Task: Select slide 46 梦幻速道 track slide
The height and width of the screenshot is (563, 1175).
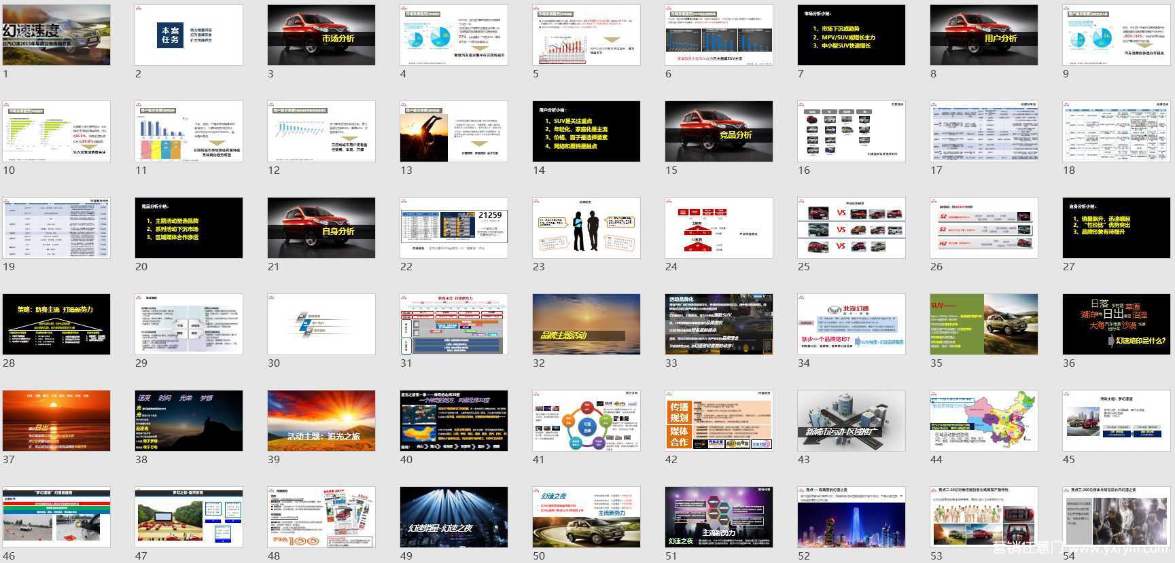Action: tap(56, 517)
